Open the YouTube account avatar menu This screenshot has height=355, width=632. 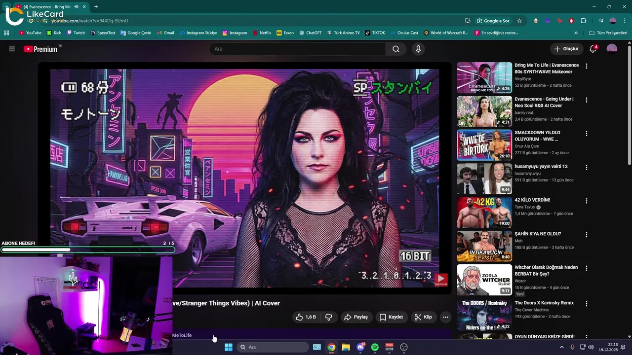click(x=612, y=49)
